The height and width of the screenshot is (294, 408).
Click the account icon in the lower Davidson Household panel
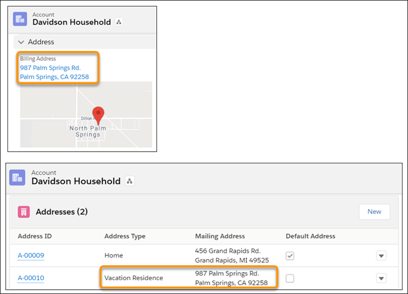pyautogui.click(x=17, y=177)
